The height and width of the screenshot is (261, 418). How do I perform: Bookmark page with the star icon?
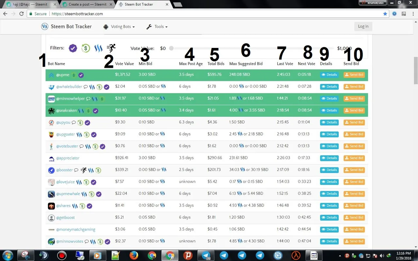pyautogui.click(x=385, y=14)
